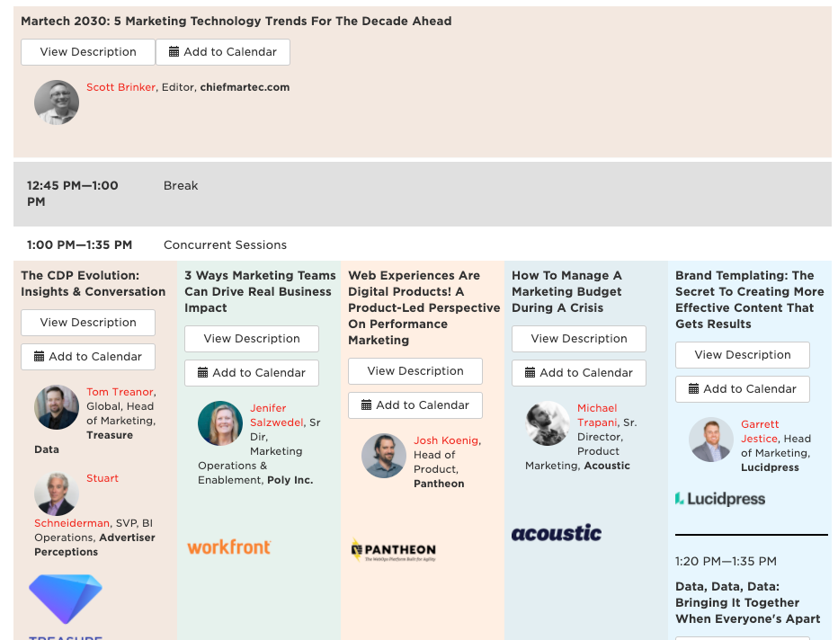Click the Acoustic sponsor logo
The height and width of the screenshot is (640, 838).
tap(557, 533)
